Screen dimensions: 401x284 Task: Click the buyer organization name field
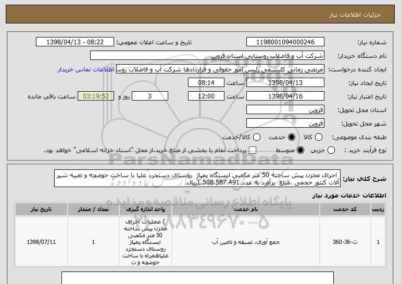(207, 56)
